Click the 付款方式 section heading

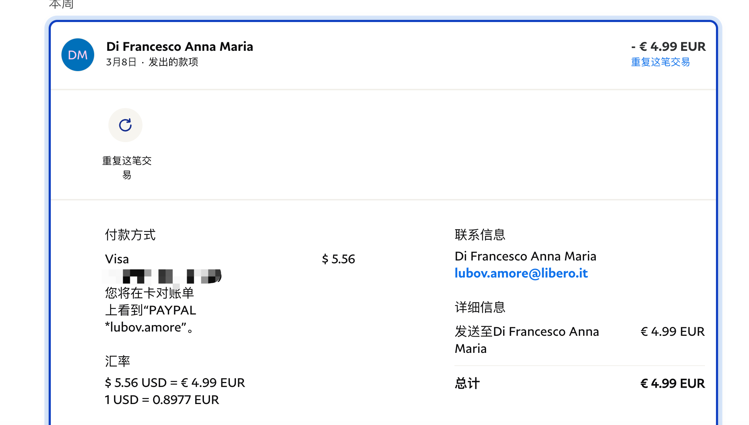[130, 235]
